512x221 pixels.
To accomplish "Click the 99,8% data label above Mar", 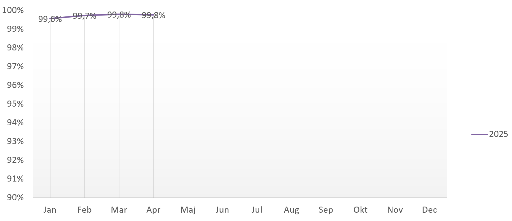I will point(119,15).
